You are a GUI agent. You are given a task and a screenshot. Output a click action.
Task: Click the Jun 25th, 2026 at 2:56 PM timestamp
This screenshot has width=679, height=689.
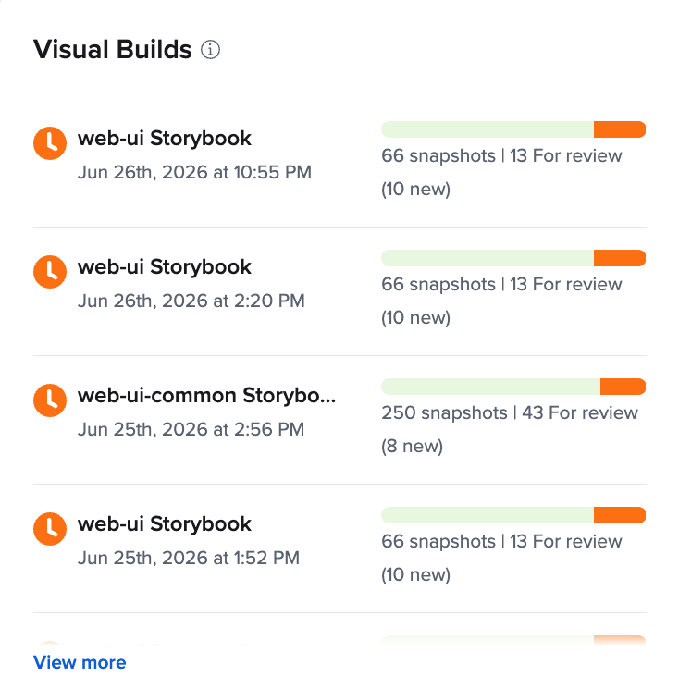click(x=191, y=429)
